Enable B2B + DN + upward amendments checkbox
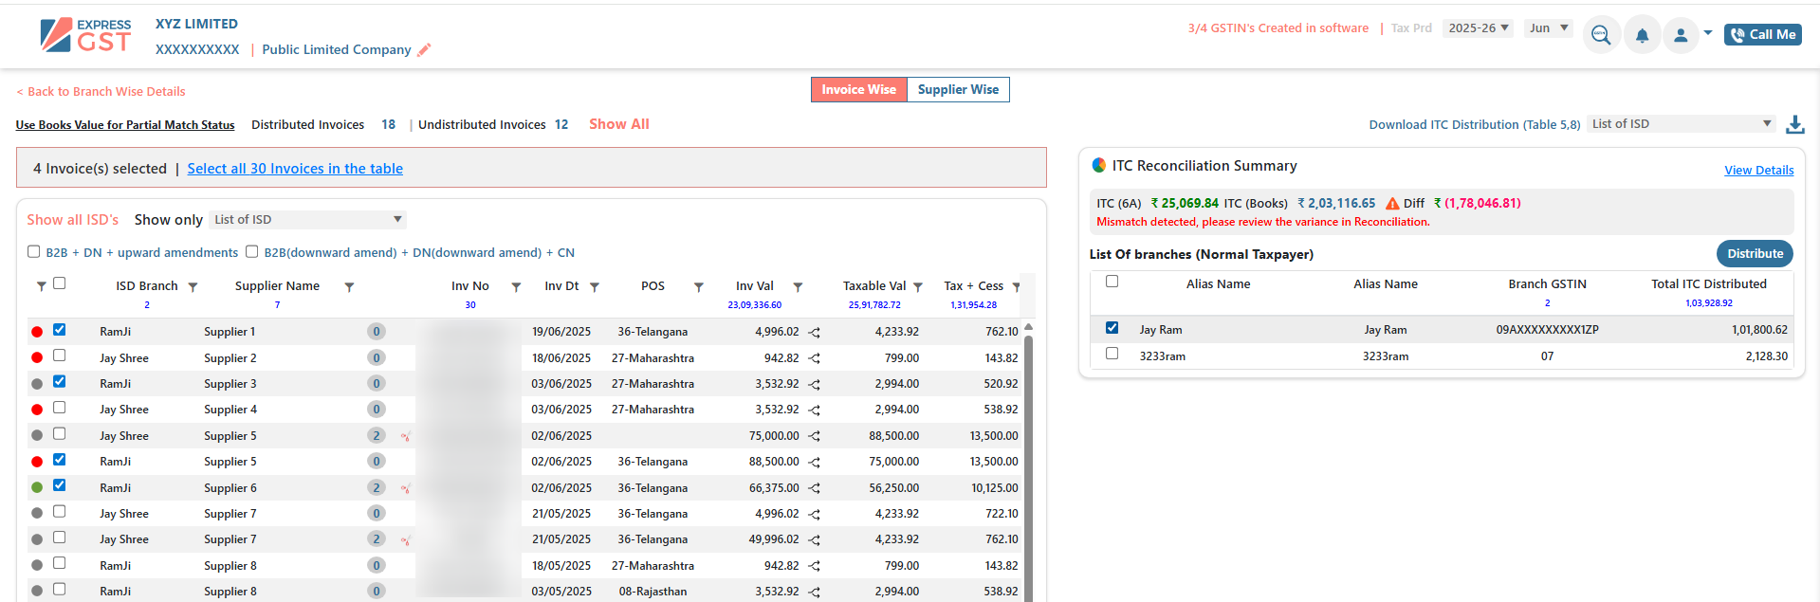Viewport: 1820px width, 602px height. point(34,252)
